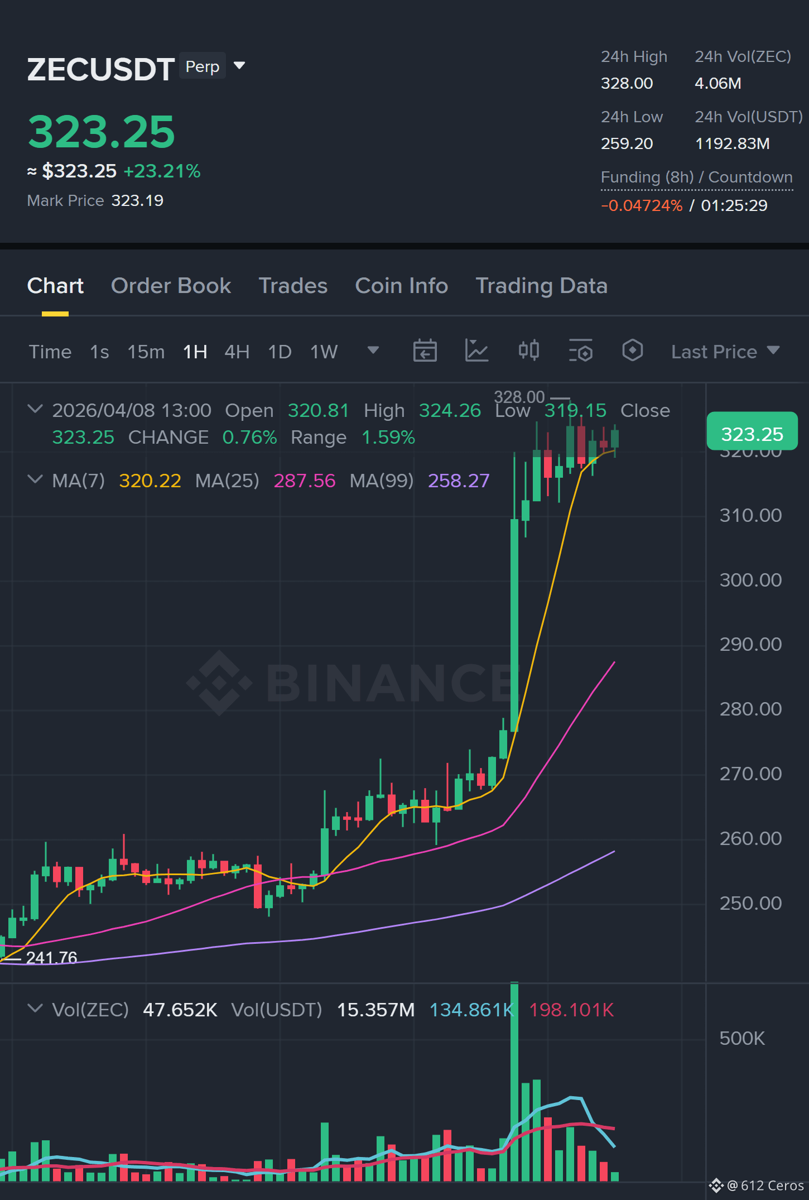The image size is (809, 1200).
Task: Open the line chart indicators icon
Action: 476,351
